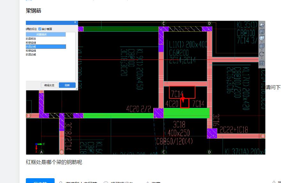Click the bright green selected beam segment
Image resolution: width=281 pixels, height=183 pixels.
186,113
